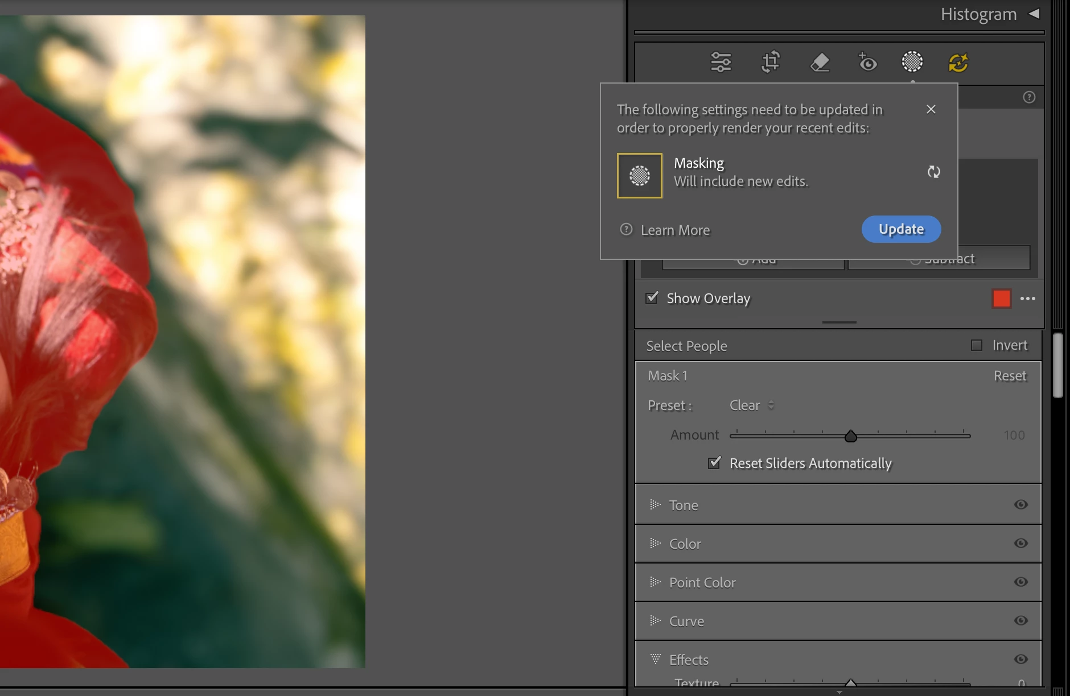Click the Texture slider handle
This screenshot has height=696, width=1070.
pos(850,682)
